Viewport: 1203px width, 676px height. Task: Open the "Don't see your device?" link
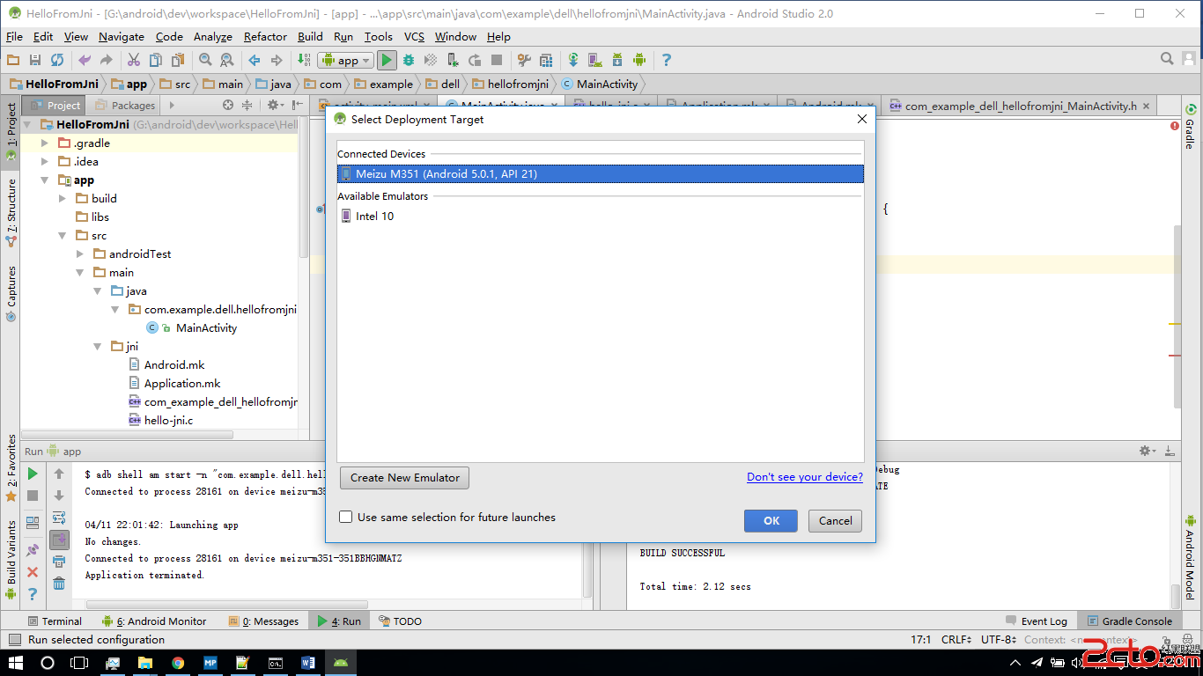tap(805, 477)
